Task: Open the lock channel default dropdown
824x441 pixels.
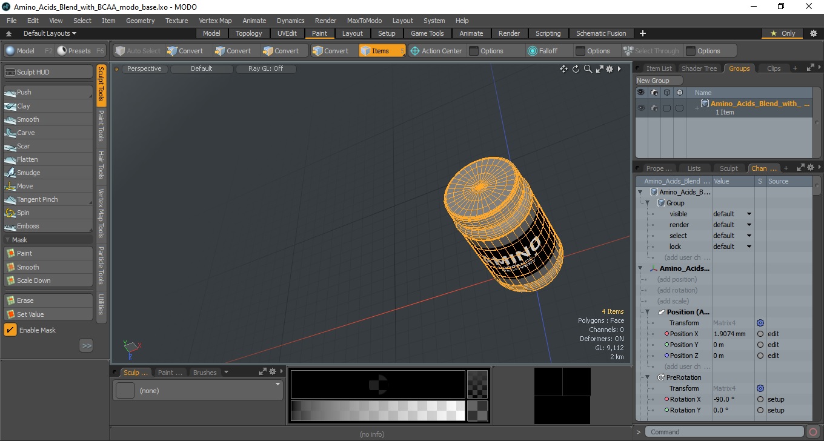Action: 733,247
